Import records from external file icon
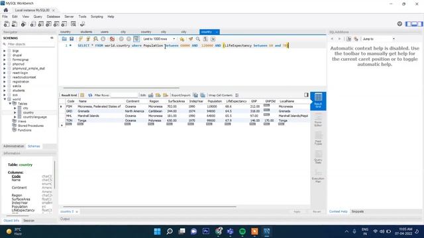This screenshot has height=238, width=424. point(203,95)
